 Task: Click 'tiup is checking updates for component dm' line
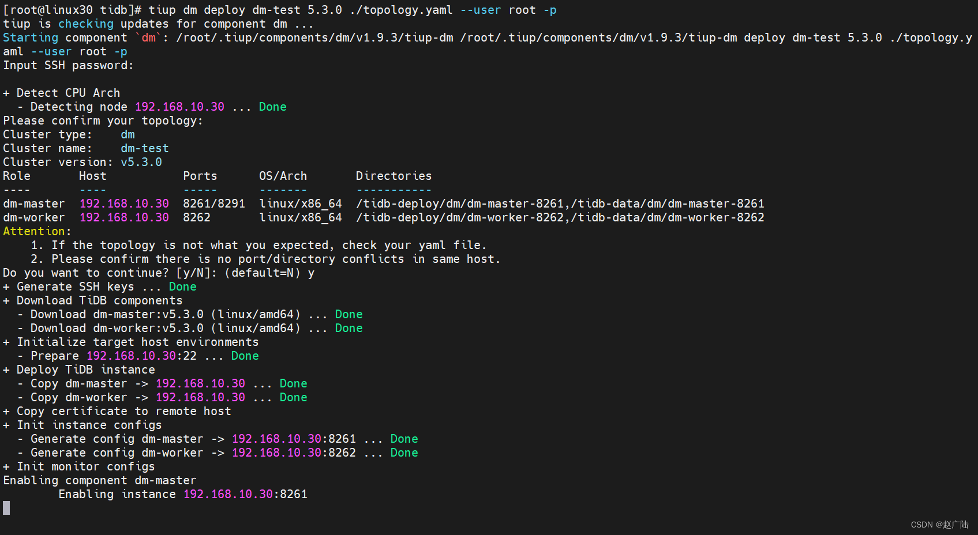159,24
